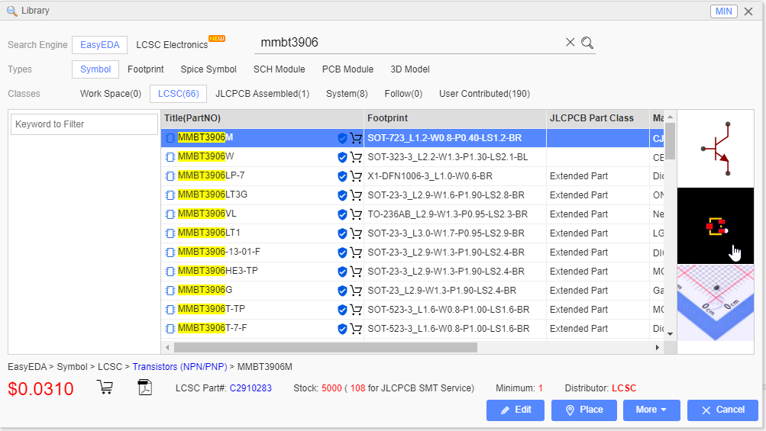Click component symbol icon of MMBT3906T-TP
766x431 pixels.
(170, 310)
